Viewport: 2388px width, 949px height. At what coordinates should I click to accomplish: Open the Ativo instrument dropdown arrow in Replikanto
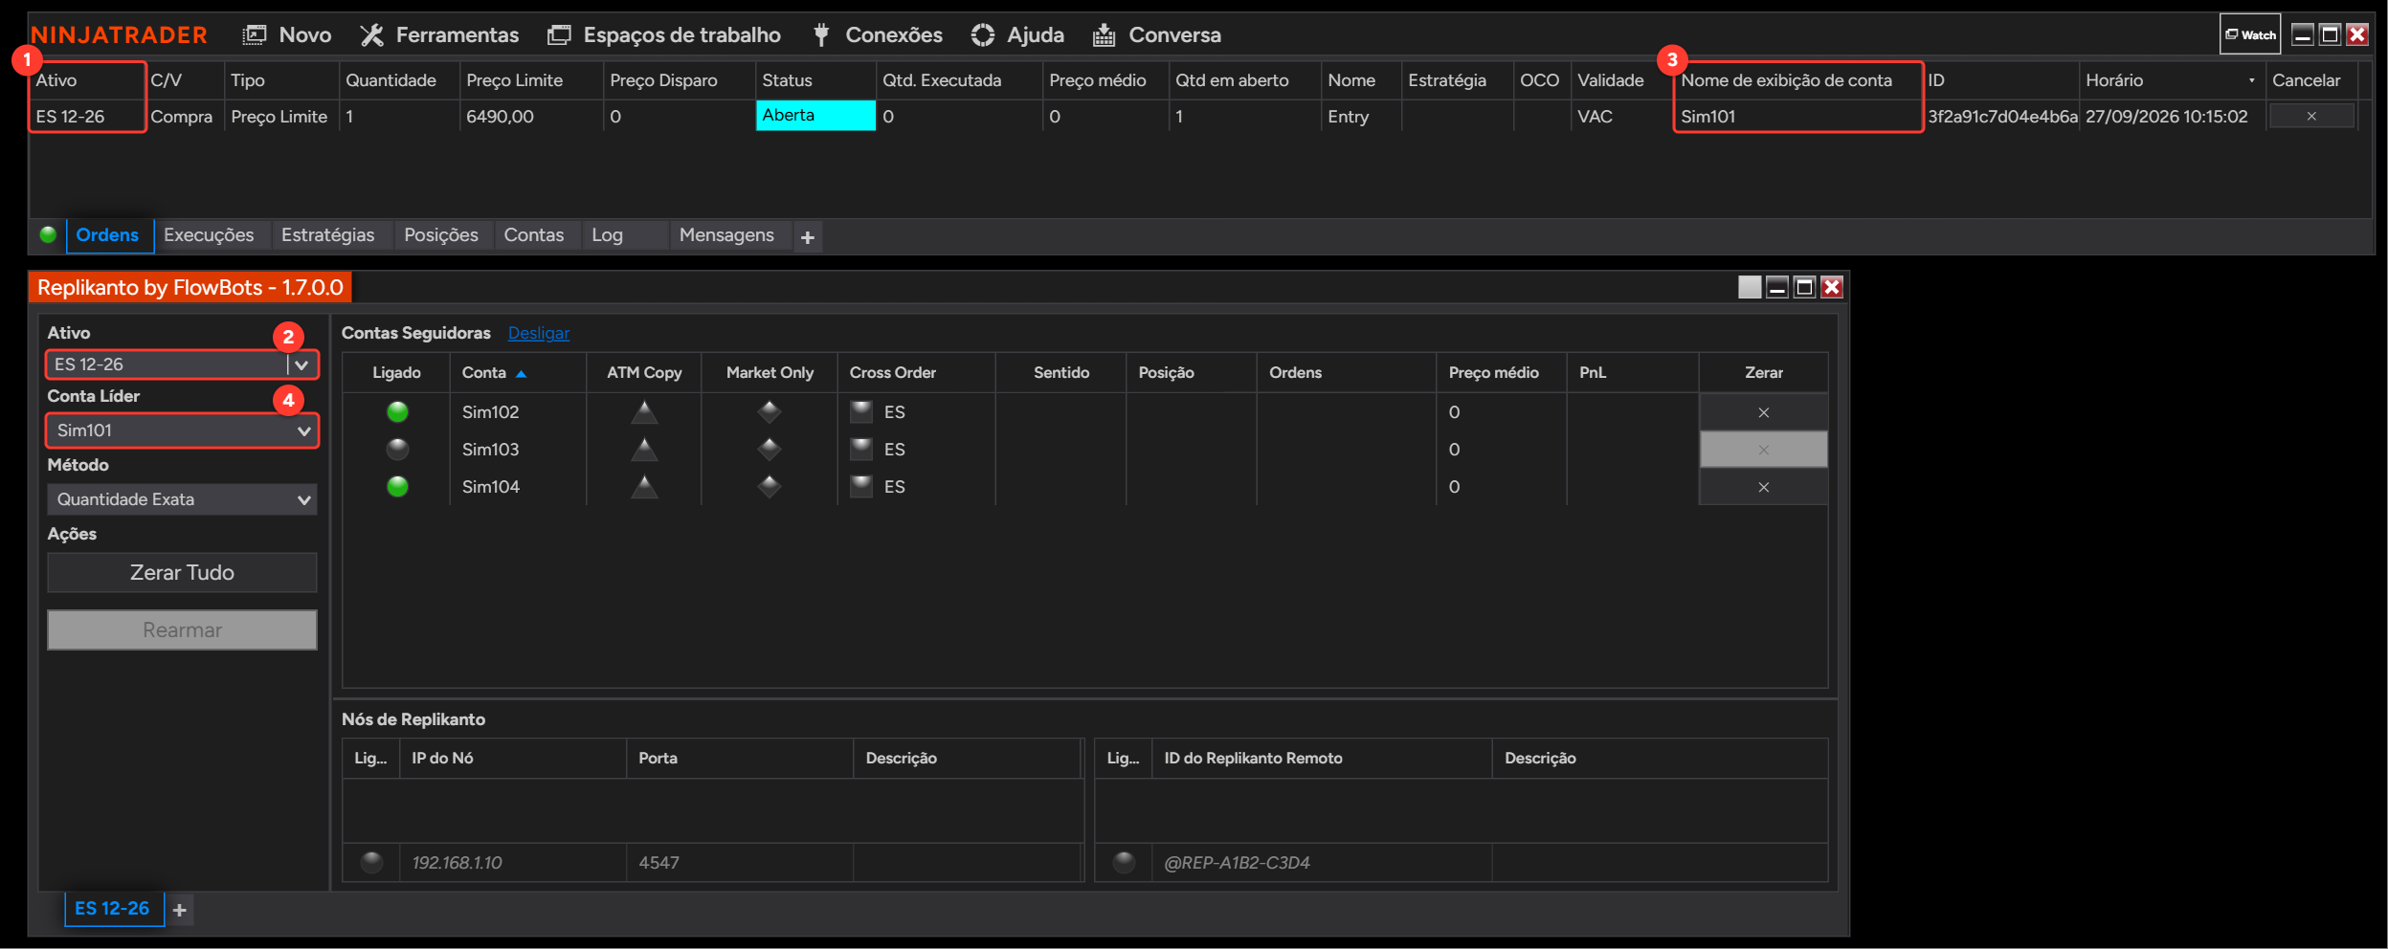click(301, 364)
